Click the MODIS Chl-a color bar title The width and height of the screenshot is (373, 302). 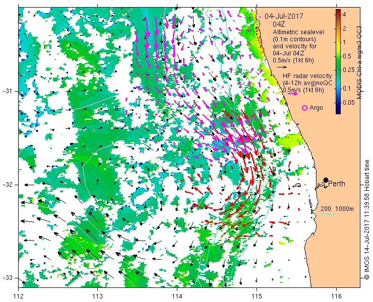coord(359,62)
